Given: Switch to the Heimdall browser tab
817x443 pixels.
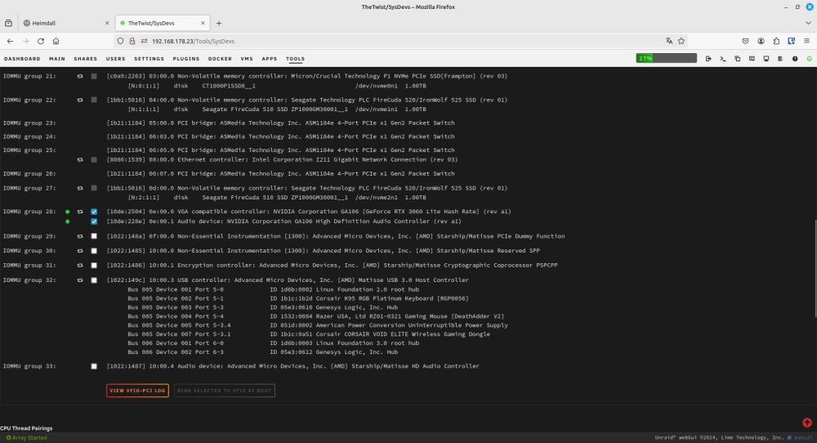Looking at the screenshot, I should tap(65, 23).
